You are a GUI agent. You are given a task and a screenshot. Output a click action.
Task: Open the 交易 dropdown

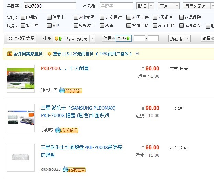(x=169, y=6)
